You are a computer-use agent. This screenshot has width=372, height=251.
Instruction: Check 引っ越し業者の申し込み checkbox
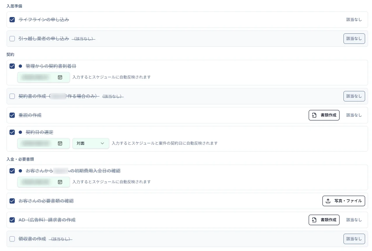pyautogui.click(x=12, y=39)
